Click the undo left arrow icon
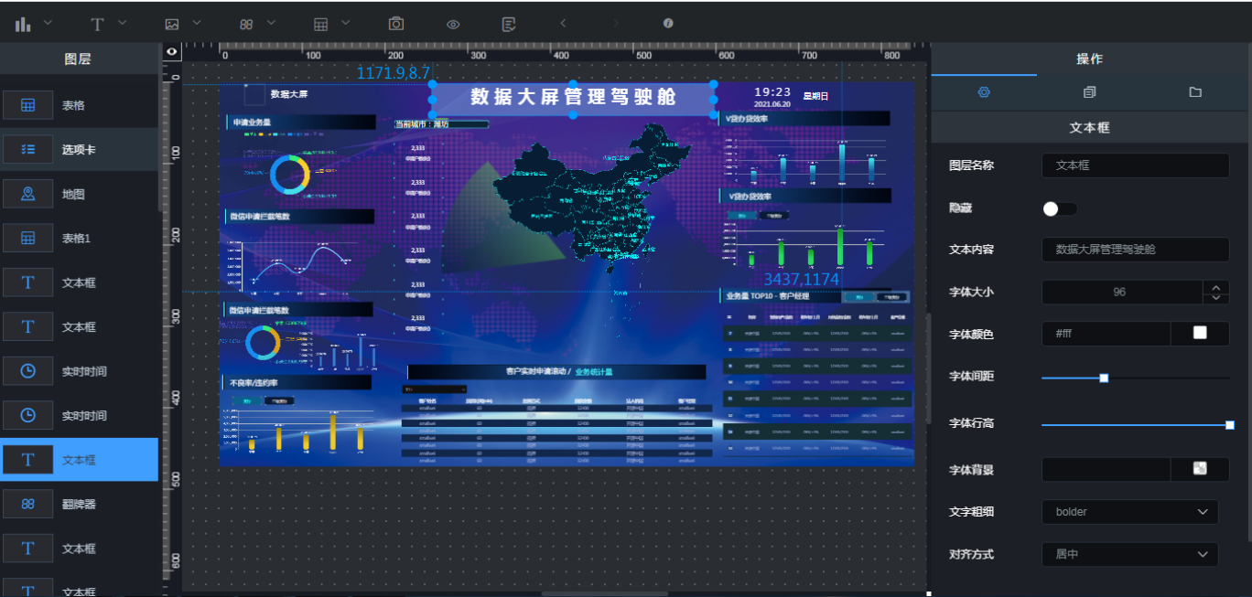 coord(563,24)
